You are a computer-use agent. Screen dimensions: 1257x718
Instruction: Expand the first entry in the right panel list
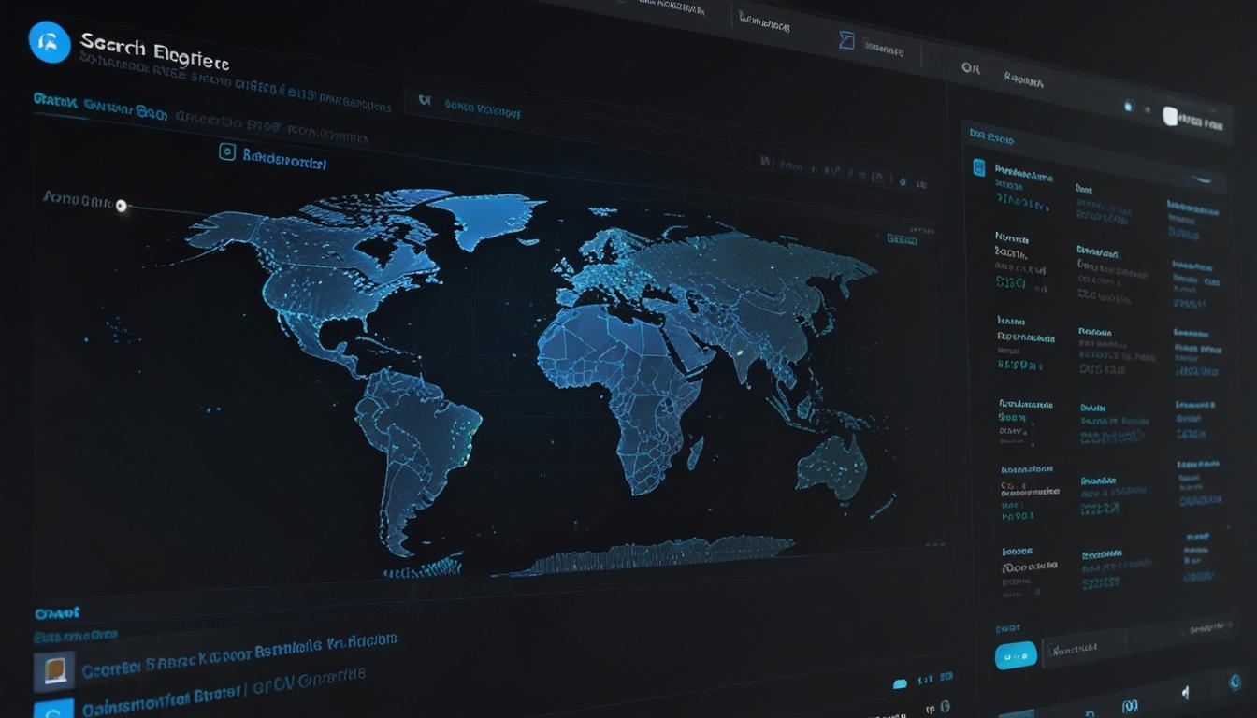click(1023, 175)
